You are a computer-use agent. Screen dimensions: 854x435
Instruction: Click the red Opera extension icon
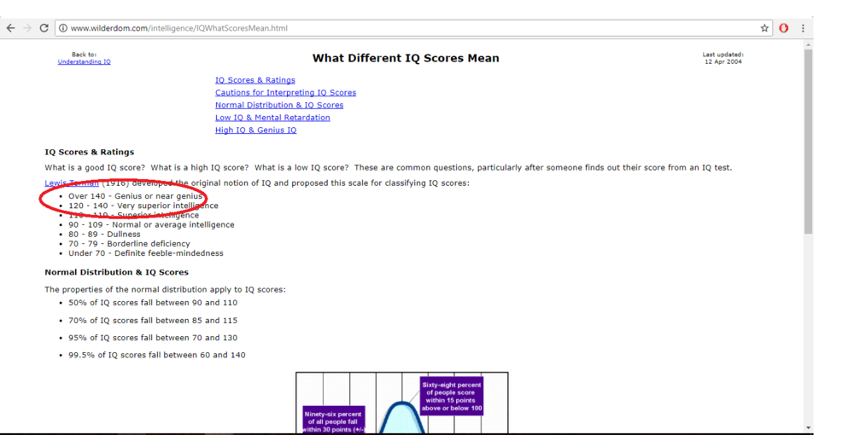point(783,28)
